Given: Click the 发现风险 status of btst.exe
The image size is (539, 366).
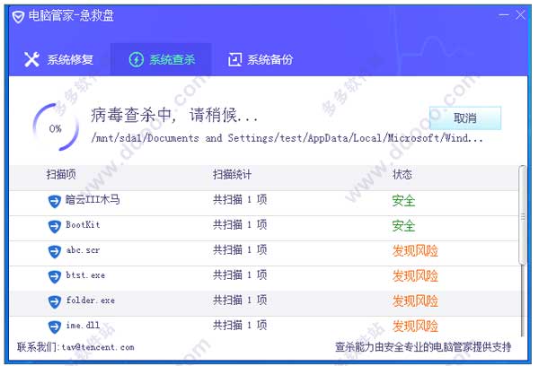Looking at the screenshot, I should [415, 276].
